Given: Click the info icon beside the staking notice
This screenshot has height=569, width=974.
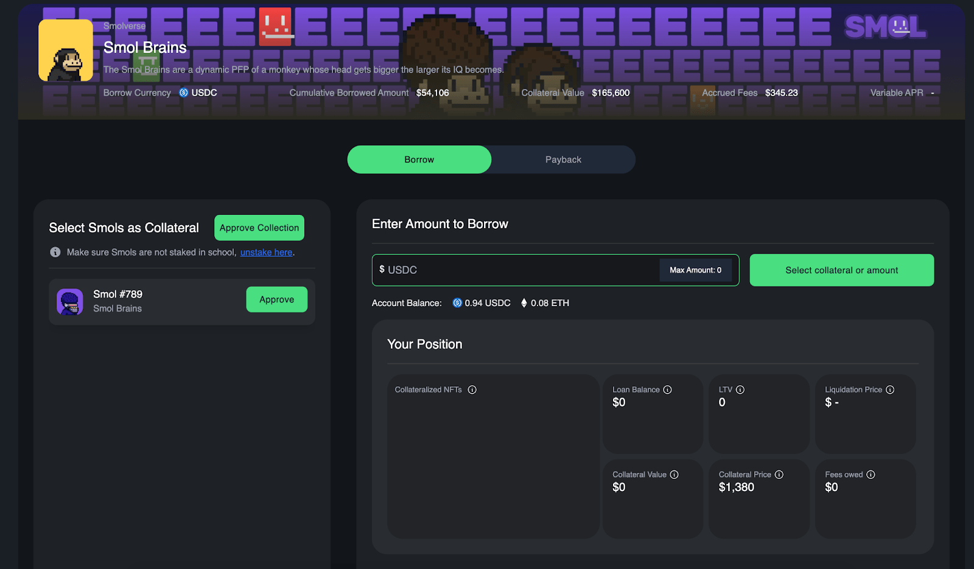Looking at the screenshot, I should [x=55, y=252].
